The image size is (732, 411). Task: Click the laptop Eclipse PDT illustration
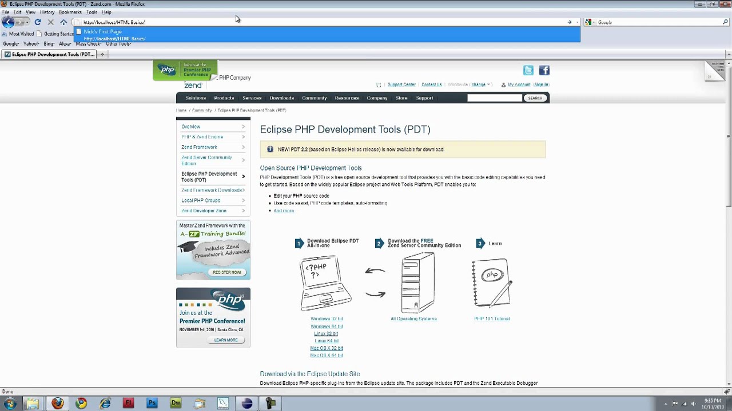point(326,284)
